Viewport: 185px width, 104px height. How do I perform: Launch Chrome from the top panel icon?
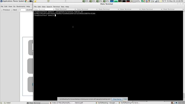tap(26, 1)
